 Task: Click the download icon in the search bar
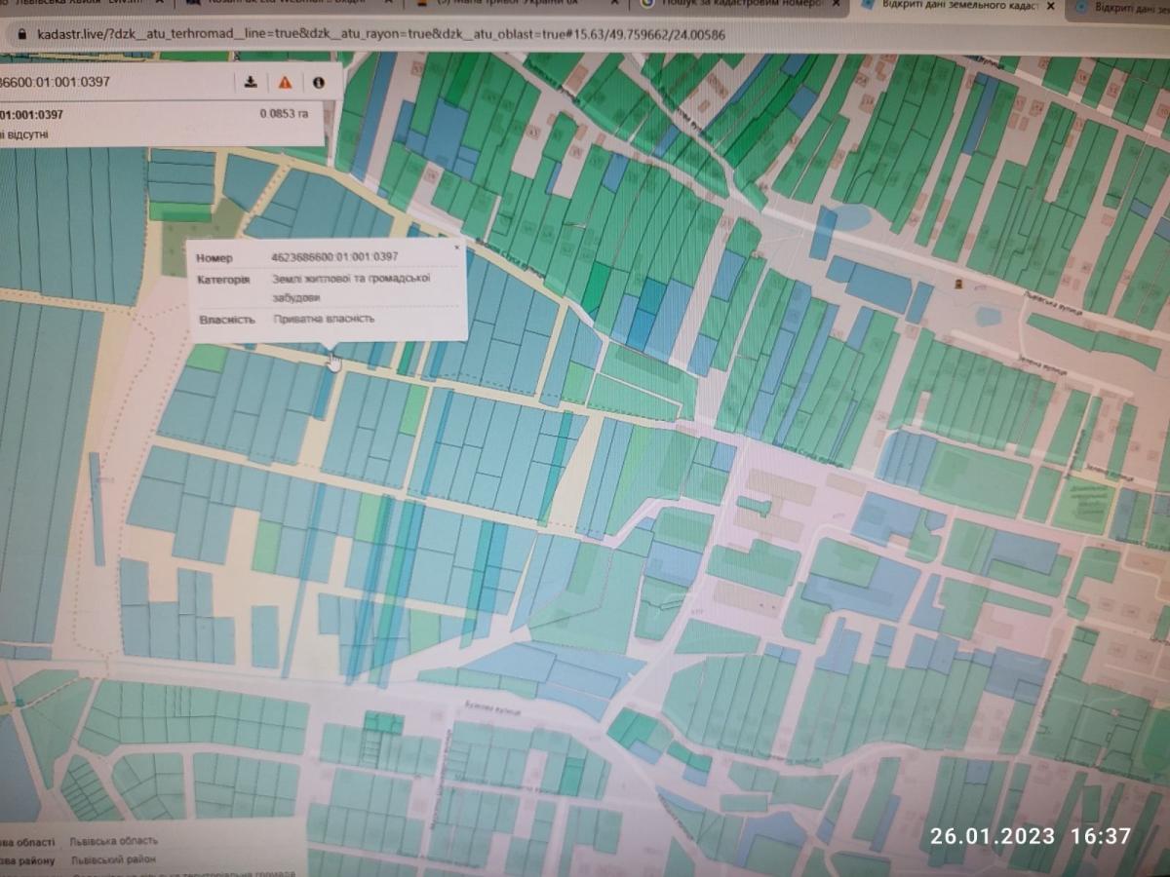click(x=251, y=82)
